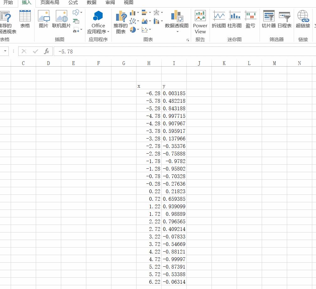Click the cell containing header y
The image size is (316, 289).
point(174,85)
